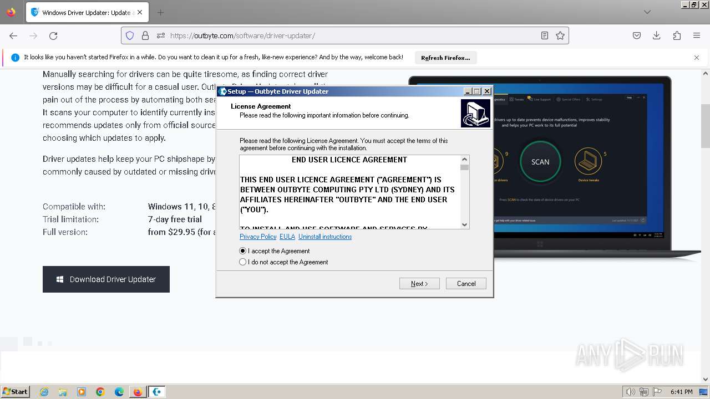710x399 pixels.
Task: Bookmark this page with the star icon
Action: 560,35
